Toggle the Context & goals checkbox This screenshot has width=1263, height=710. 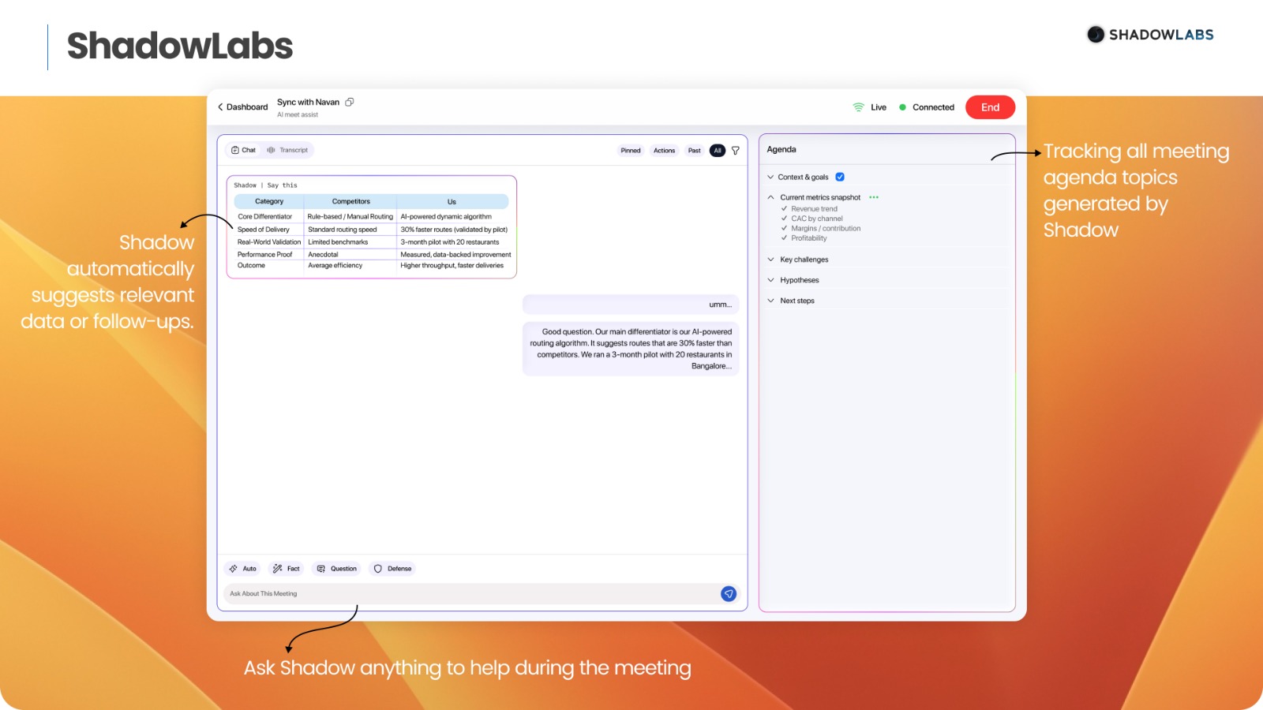[x=840, y=177]
